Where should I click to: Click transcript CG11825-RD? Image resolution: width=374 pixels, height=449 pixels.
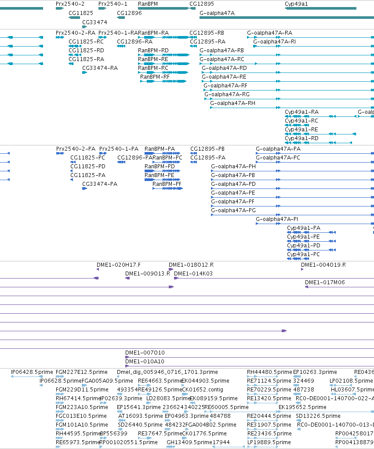(86, 51)
